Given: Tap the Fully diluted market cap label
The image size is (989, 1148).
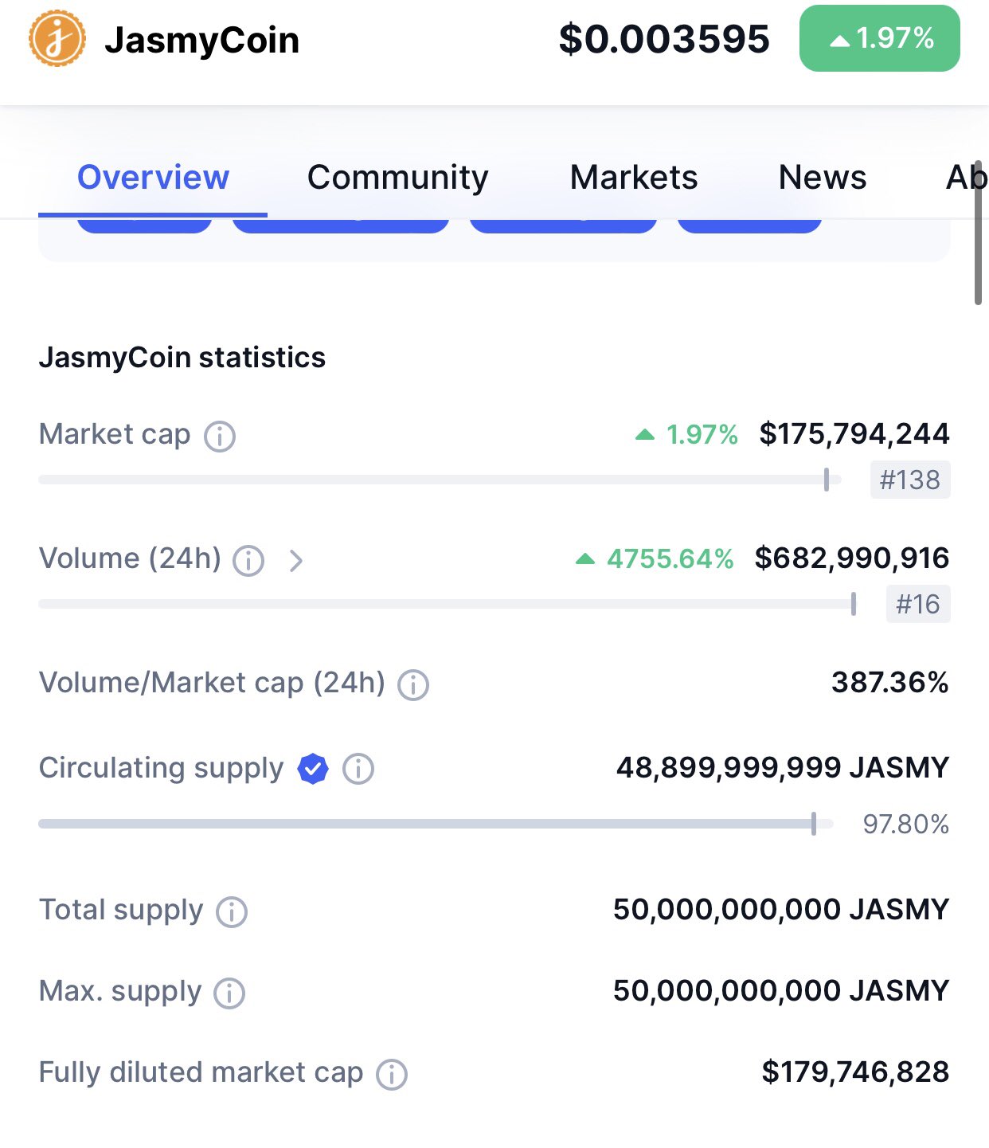Looking at the screenshot, I should [x=201, y=1072].
